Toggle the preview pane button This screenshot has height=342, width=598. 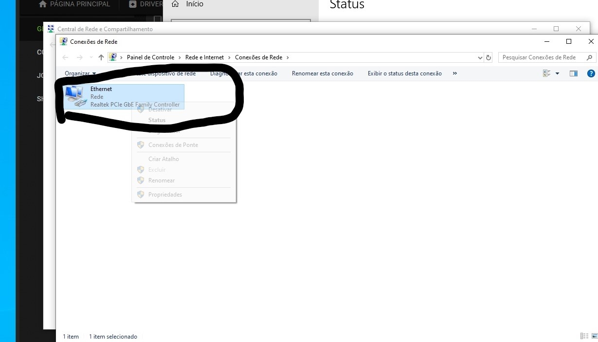(x=574, y=73)
